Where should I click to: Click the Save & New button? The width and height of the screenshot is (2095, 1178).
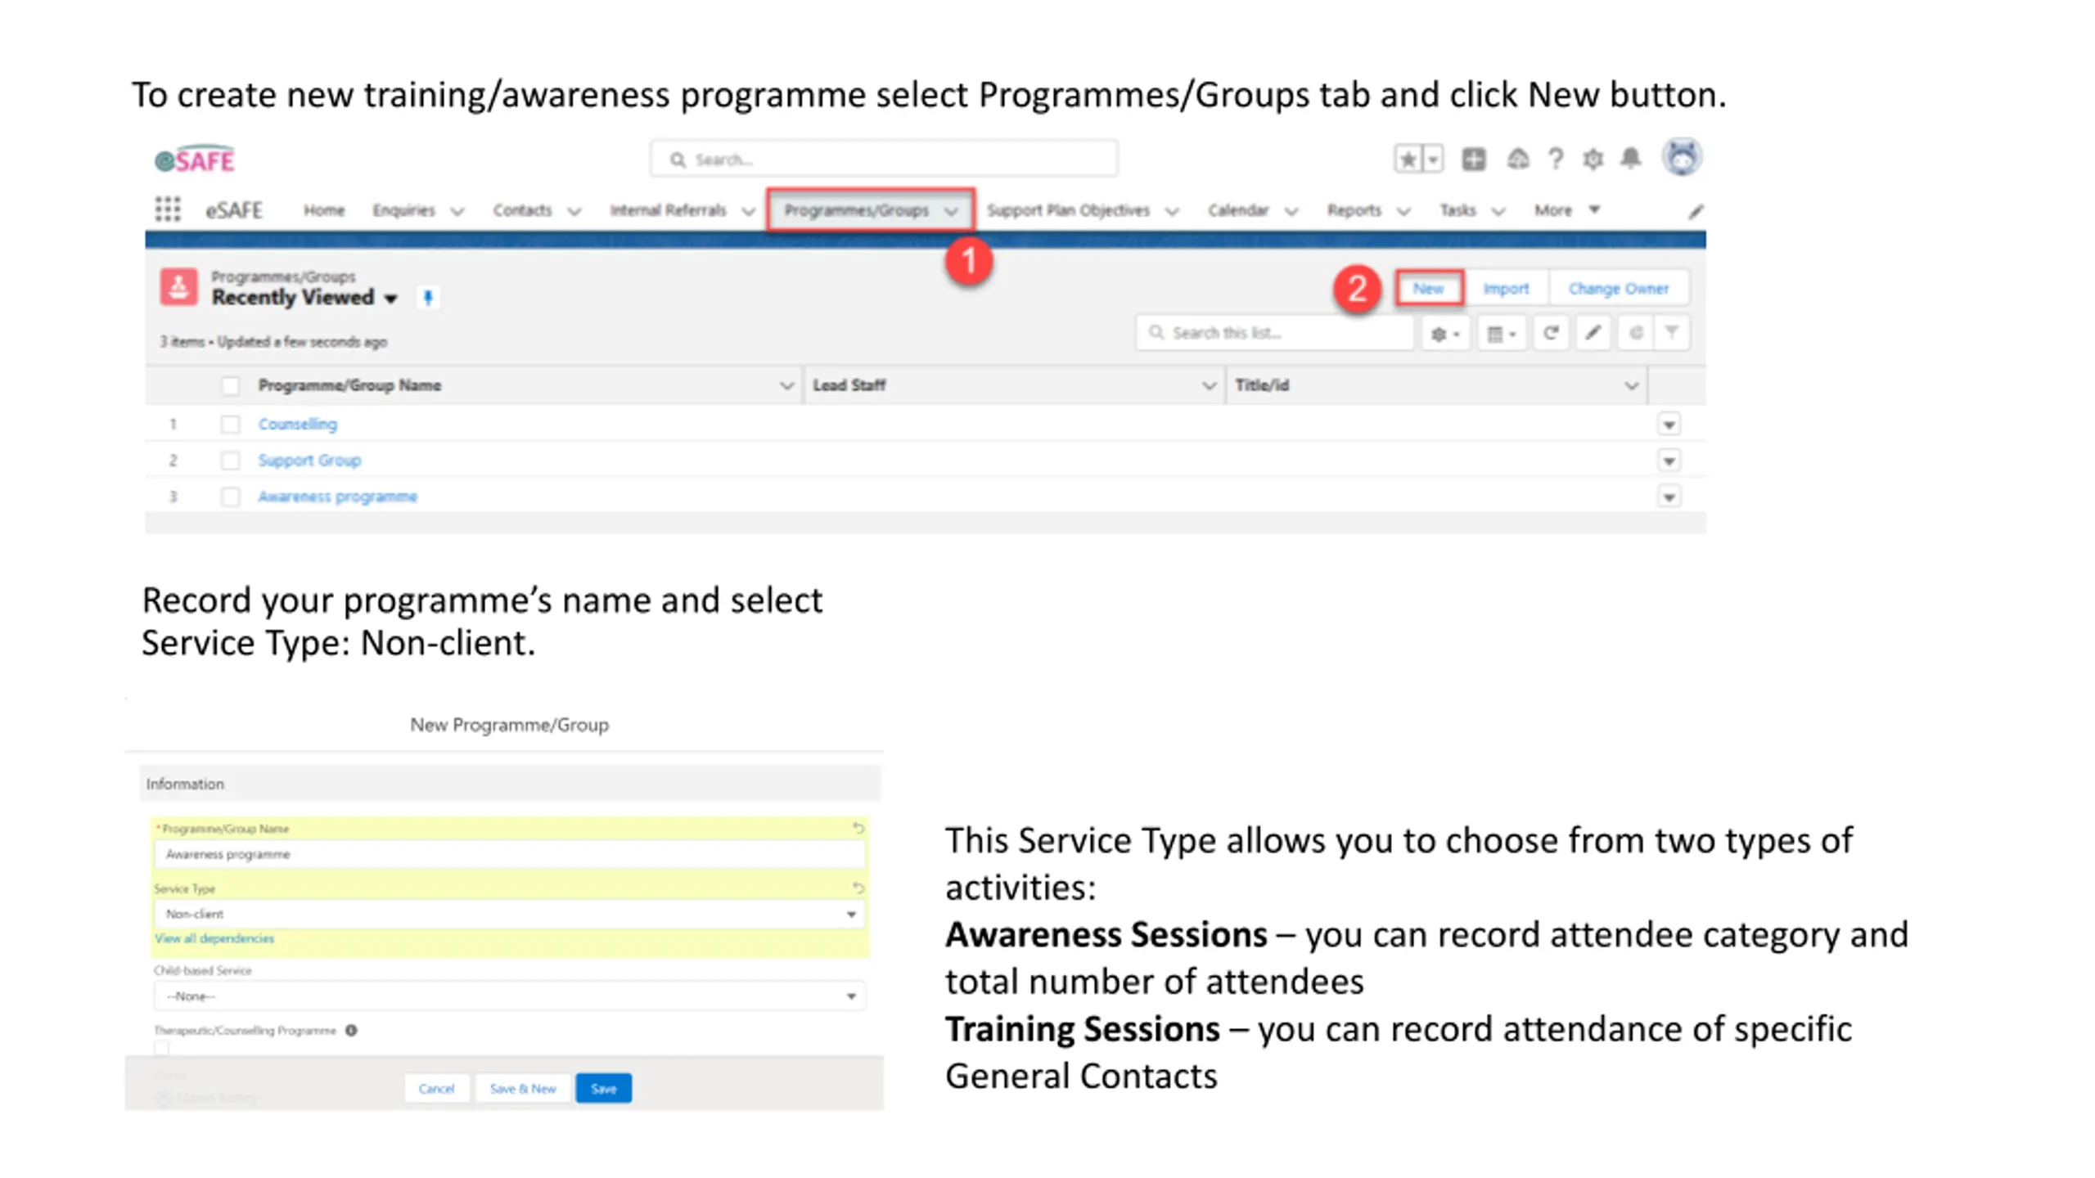[x=523, y=1089]
